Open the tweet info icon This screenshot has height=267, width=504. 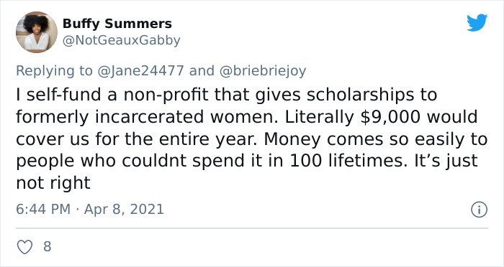point(480,210)
